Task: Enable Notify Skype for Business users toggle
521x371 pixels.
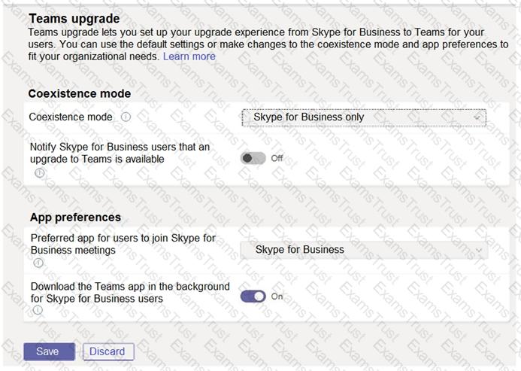Action: [x=253, y=158]
